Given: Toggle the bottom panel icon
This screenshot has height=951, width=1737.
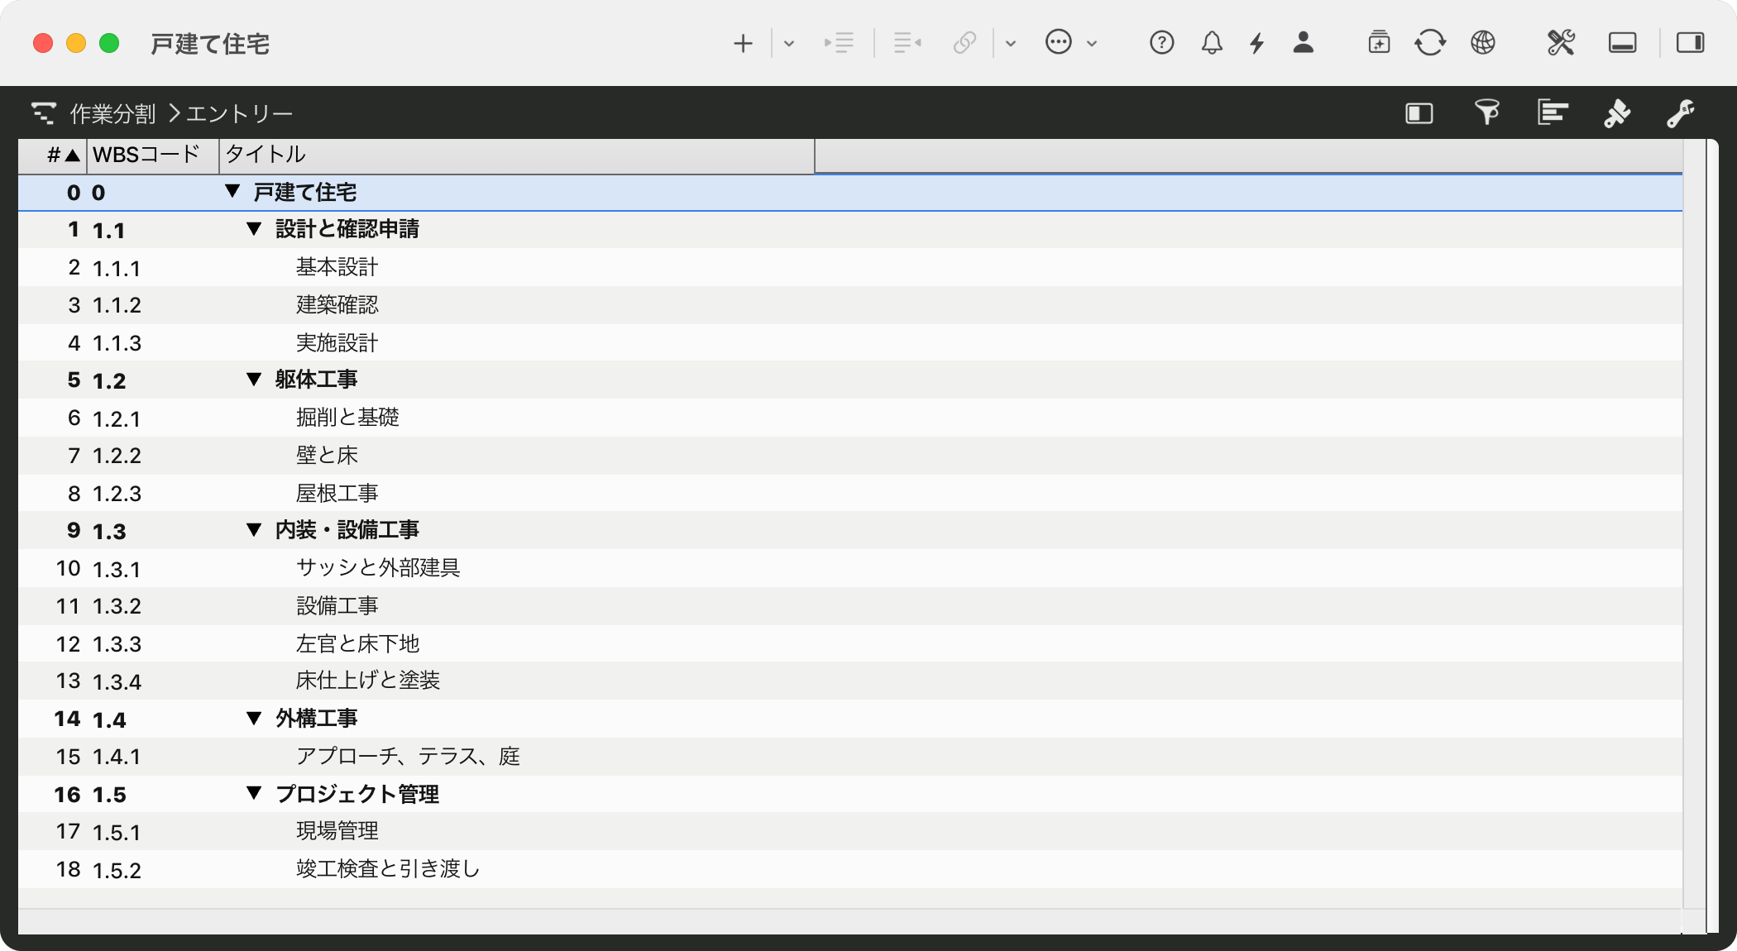Looking at the screenshot, I should click(x=1622, y=43).
